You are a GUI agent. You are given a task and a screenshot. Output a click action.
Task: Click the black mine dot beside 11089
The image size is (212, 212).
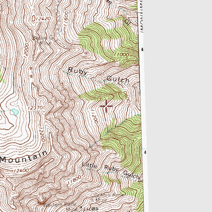(x=81, y=207)
